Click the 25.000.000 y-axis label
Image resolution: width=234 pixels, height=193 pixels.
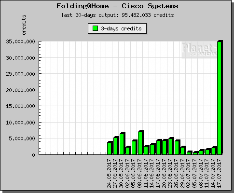coord(20,74)
